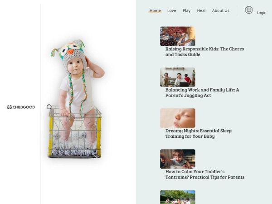
Task: Open the Balancing Work and Family Life article
Action: click(202, 92)
